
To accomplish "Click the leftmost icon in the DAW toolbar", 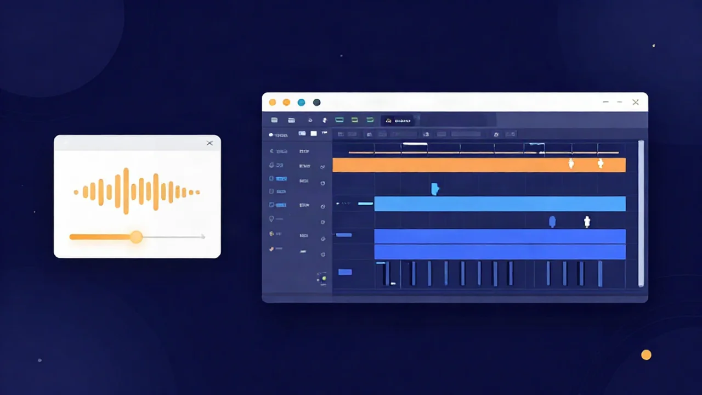I will (274, 120).
